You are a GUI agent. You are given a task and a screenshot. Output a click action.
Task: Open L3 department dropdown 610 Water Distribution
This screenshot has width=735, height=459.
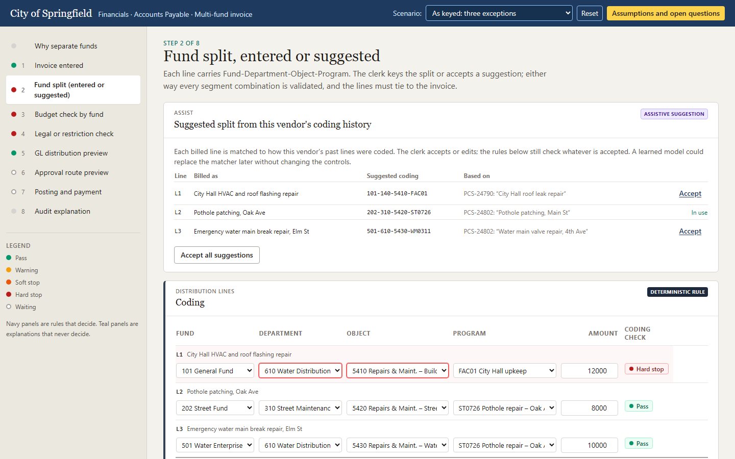(x=300, y=445)
